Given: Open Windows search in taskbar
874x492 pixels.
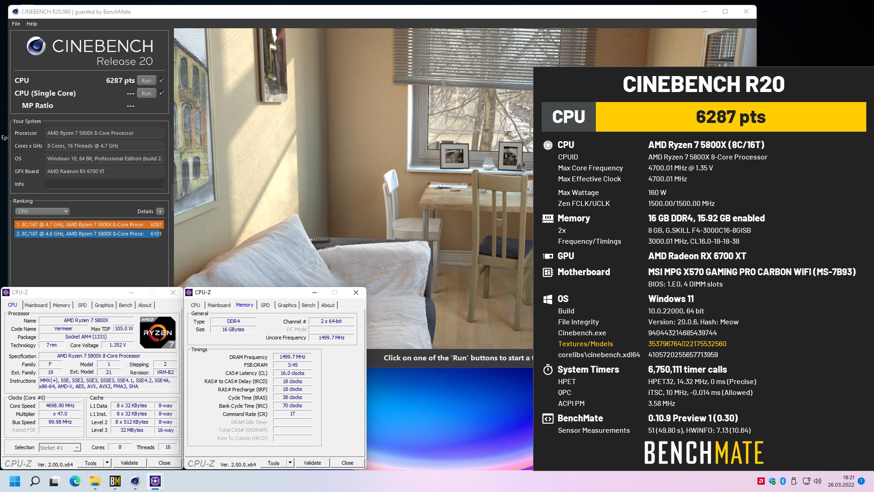Looking at the screenshot, I should (35, 481).
